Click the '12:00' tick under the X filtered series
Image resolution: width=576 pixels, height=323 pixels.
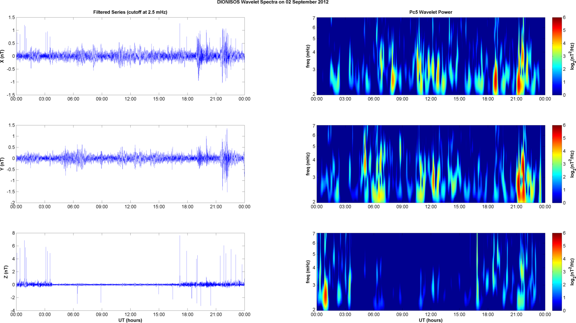pyautogui.click(x=130, y=99)
